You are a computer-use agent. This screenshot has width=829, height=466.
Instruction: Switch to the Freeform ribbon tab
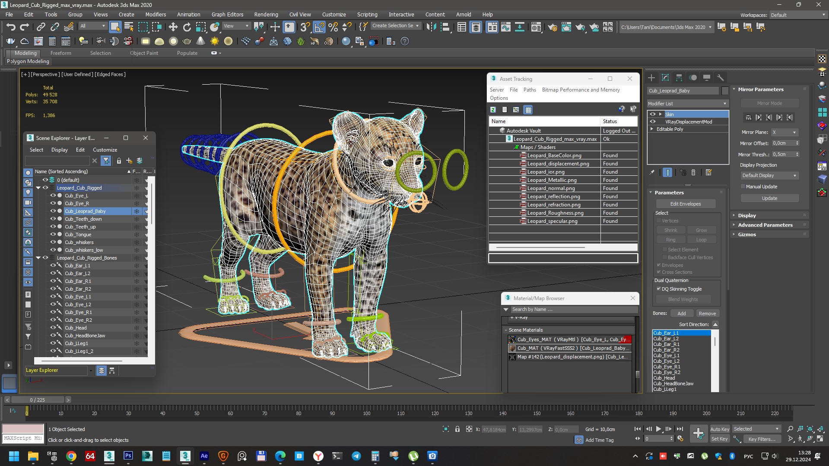(x=60, y=53)
